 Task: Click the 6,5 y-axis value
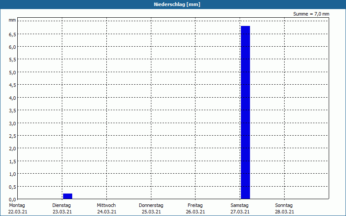coord(13,35)
